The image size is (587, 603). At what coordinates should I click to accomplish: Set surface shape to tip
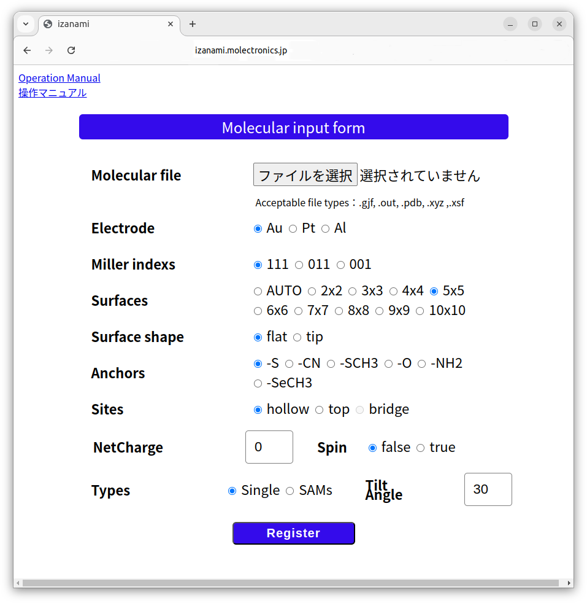click(x=297, y=338)
